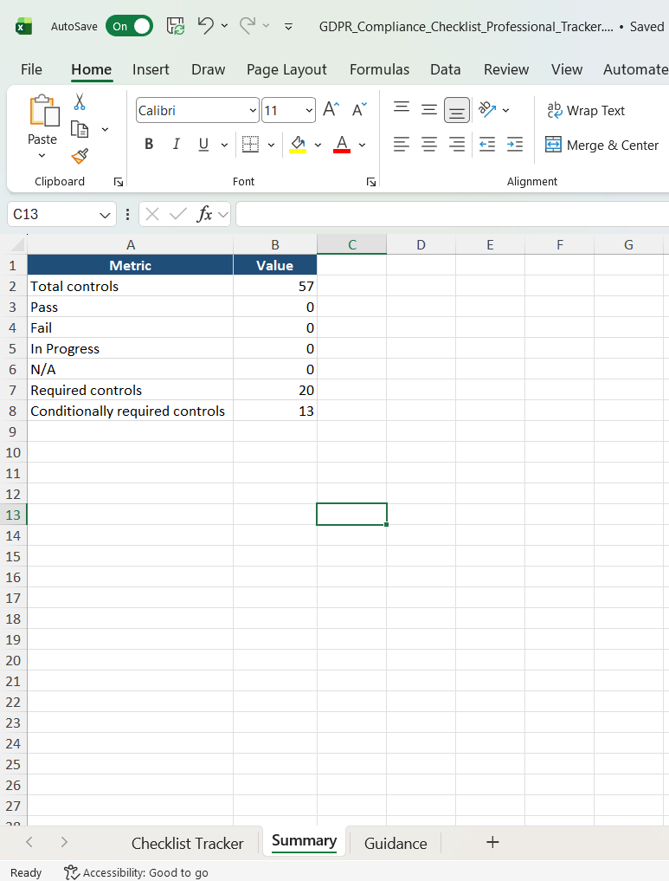
Task: Open fill color palette dropdown
Action: click(318, 145)
